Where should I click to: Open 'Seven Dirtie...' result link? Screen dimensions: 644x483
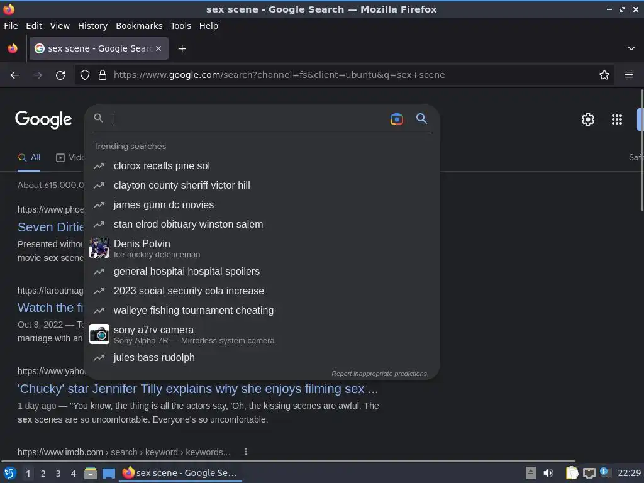pyautogui.click(x=50, y=227)
